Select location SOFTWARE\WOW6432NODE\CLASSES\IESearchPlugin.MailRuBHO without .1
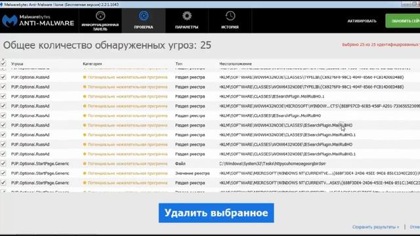The width and height of the screenshot is (420, 236). (x=286, y=125)
